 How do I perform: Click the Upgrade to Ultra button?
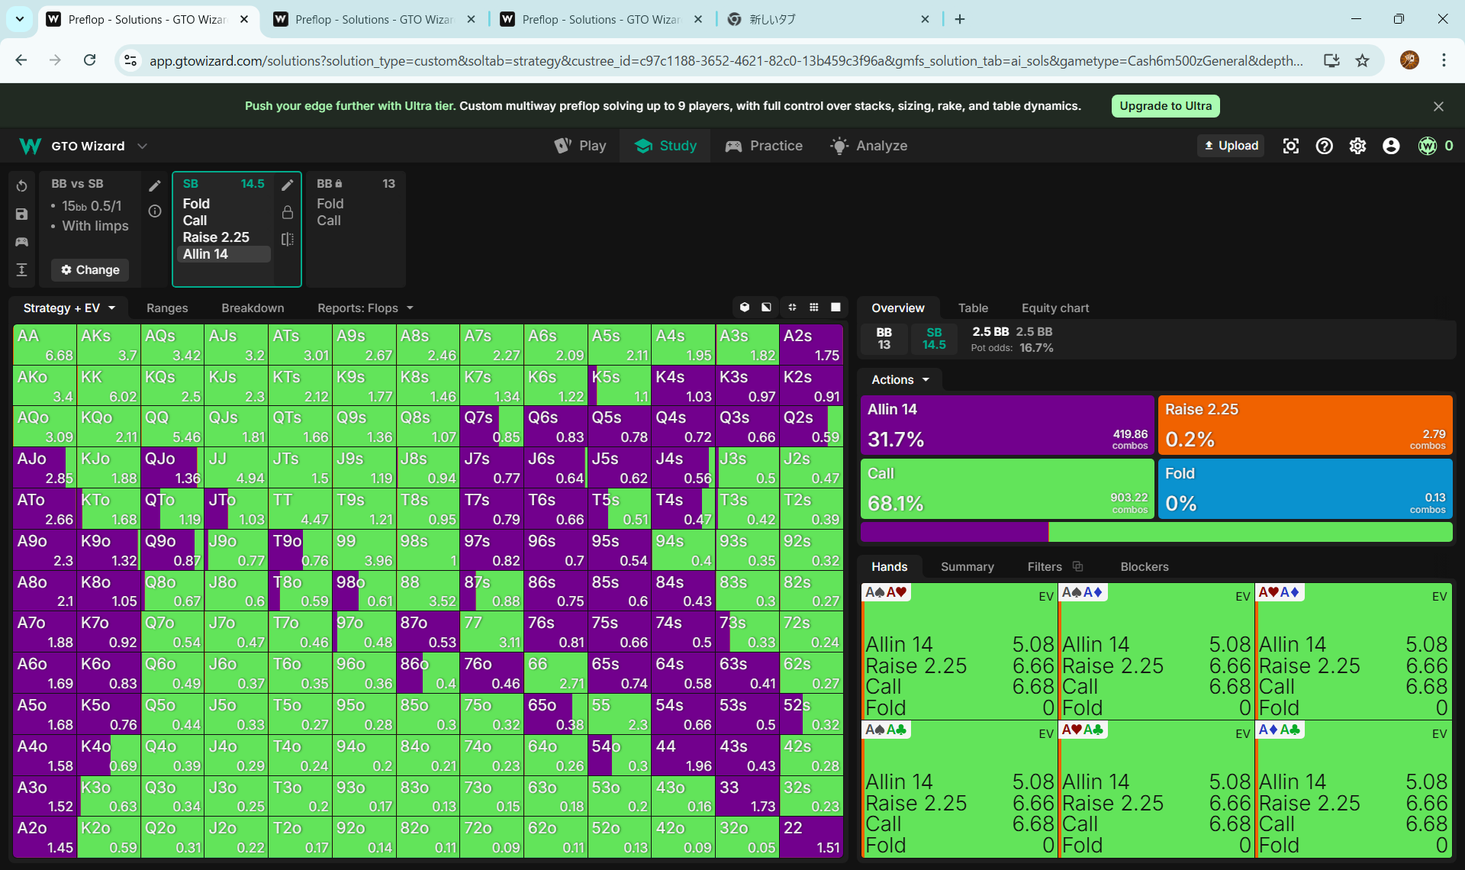click(1165, 106)
